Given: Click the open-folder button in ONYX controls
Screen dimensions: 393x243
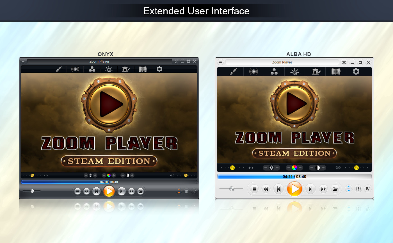Looking at the screenshot, I should tap(140, 191).
